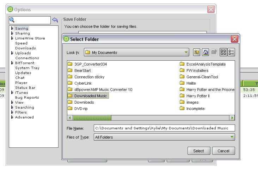Click the horizontal scrollbar thumb in file list
This screenshot has width=258, height=171.
pos(92,118)
